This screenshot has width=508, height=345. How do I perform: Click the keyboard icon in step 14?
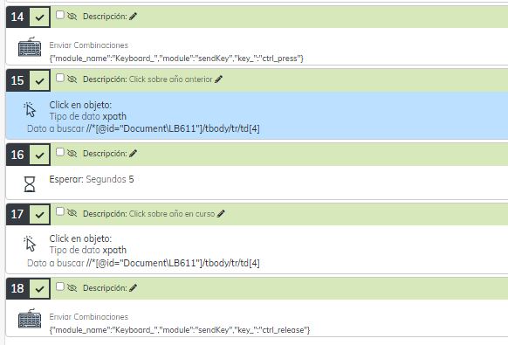[30, 47]
